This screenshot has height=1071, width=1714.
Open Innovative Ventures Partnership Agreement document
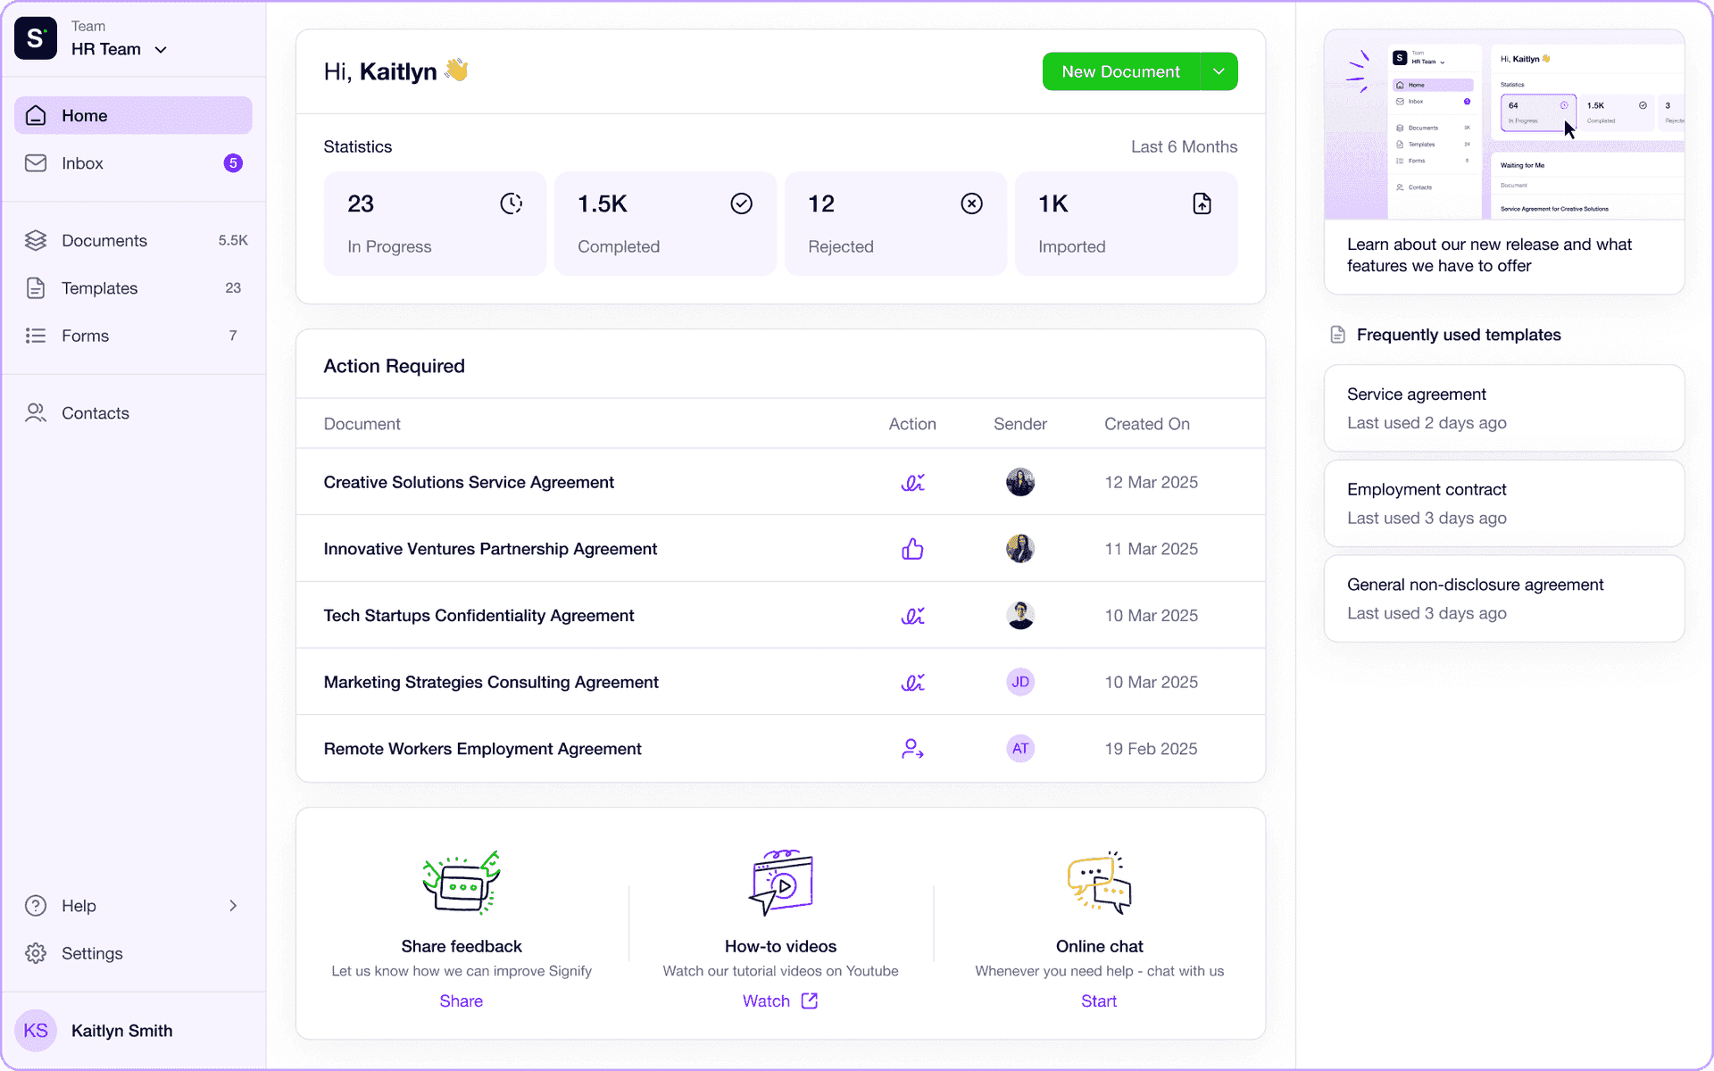tap(490, 549)
